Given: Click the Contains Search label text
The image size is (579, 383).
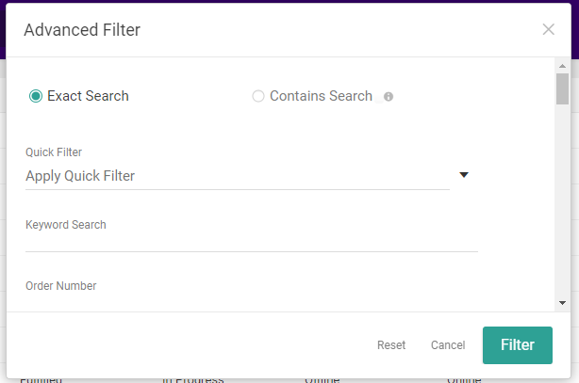Looking at the screenshot, I should click(321, 96).
